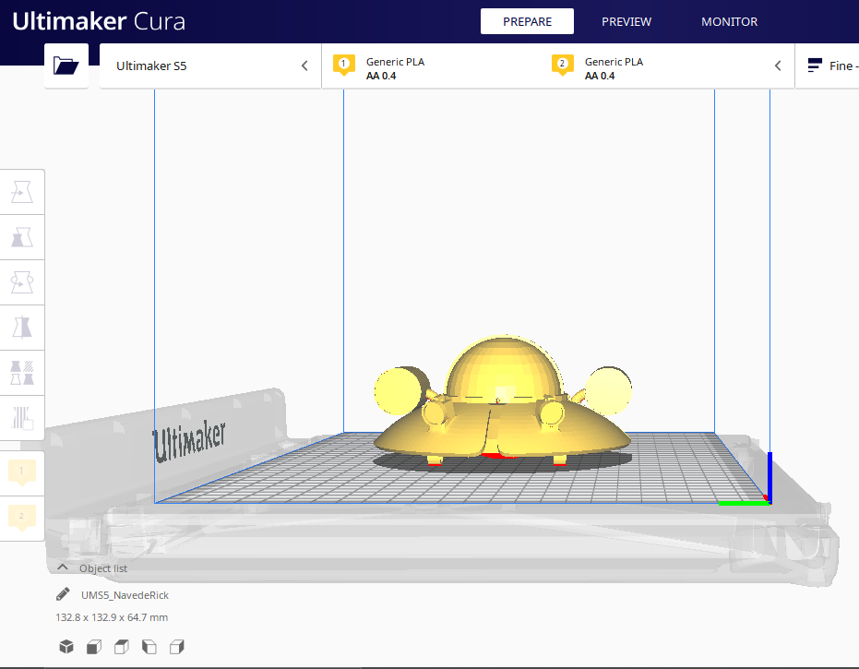
Task: Open the Support Blocker tool
Action: [x=22, y=418]
